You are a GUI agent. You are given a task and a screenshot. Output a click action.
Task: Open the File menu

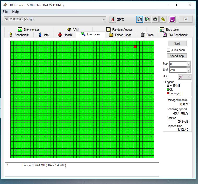(5, 12)
